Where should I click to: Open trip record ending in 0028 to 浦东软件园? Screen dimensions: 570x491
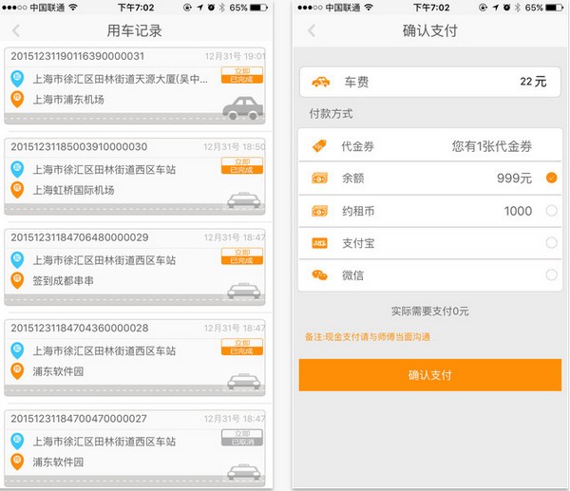[x=135, y=358]
